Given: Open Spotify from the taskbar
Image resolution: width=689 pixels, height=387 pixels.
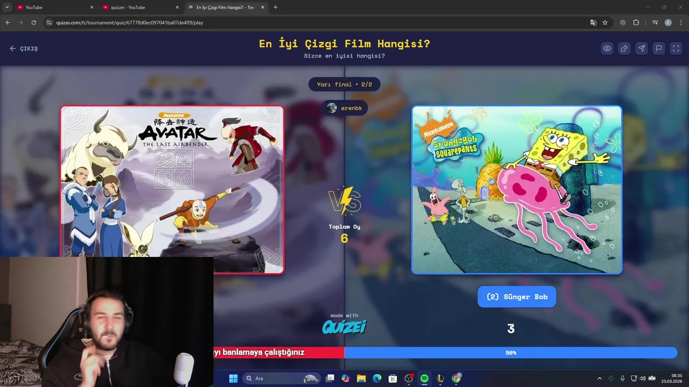Looking at the screenshot, I should (424, 378).
